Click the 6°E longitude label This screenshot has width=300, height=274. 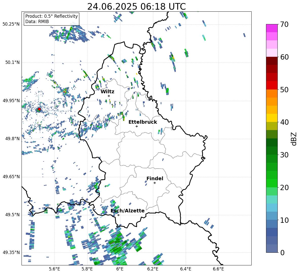point(120,269)
